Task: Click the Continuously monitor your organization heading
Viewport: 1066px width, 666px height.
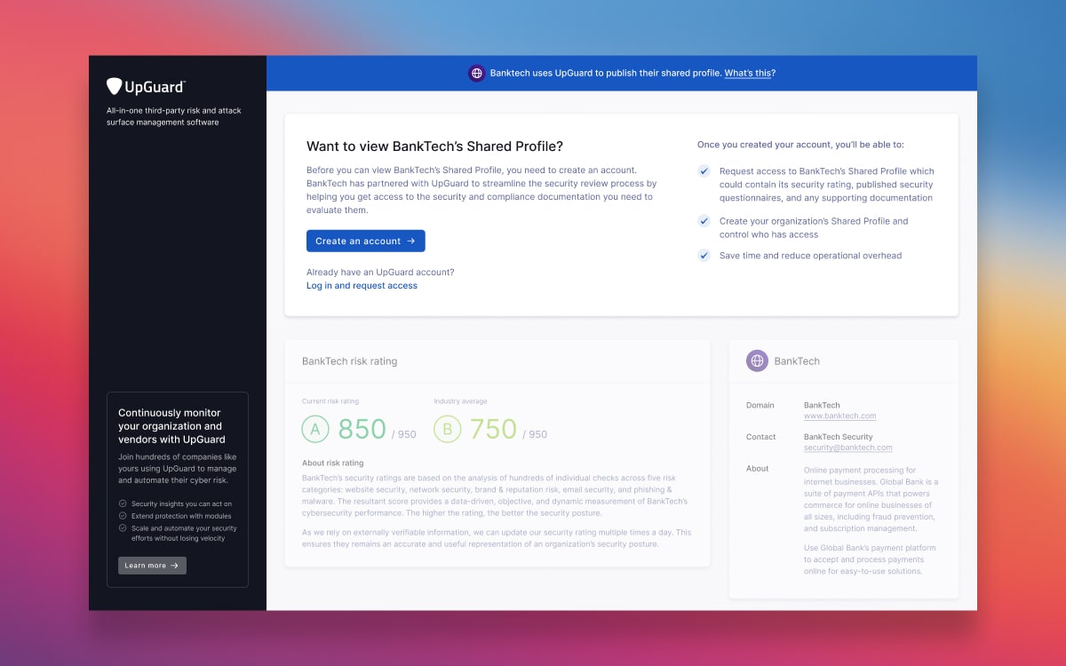Action: (171, 426)
